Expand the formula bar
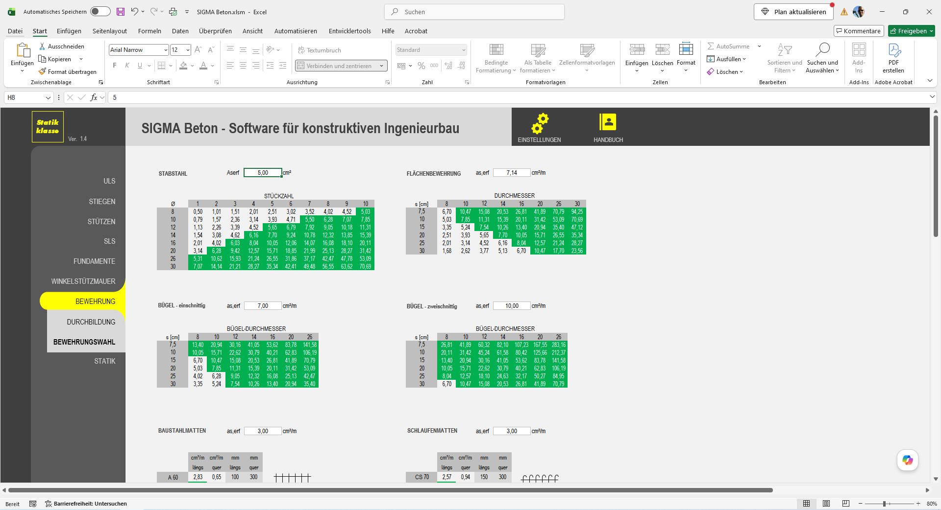This screenshot has width=941, height=510. point(932,97)
